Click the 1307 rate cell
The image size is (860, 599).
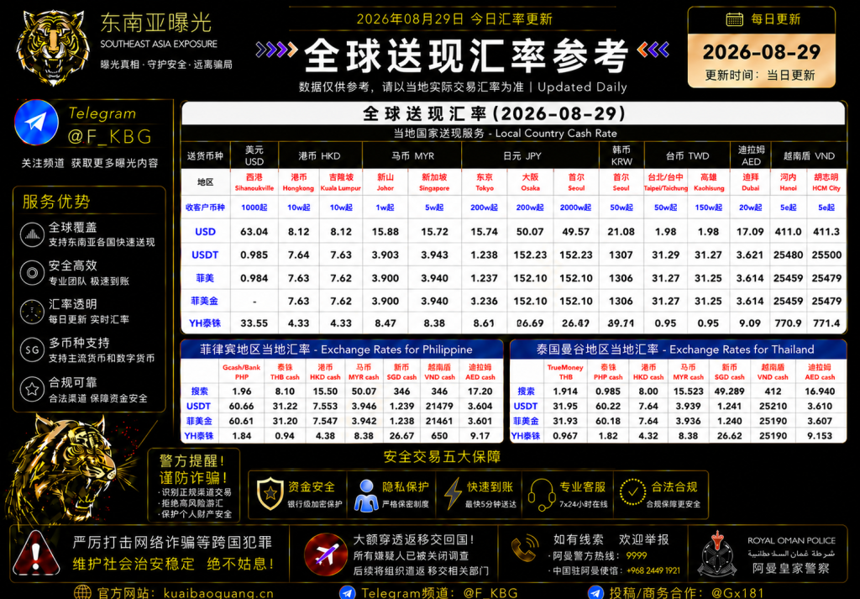click(x=621, y=255)
